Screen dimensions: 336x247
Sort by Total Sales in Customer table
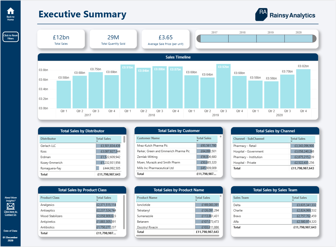tap(204, 138)
